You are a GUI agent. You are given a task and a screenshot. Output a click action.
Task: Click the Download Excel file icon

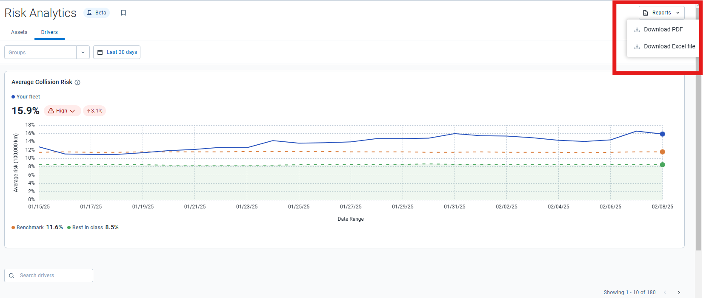(637, 47)
